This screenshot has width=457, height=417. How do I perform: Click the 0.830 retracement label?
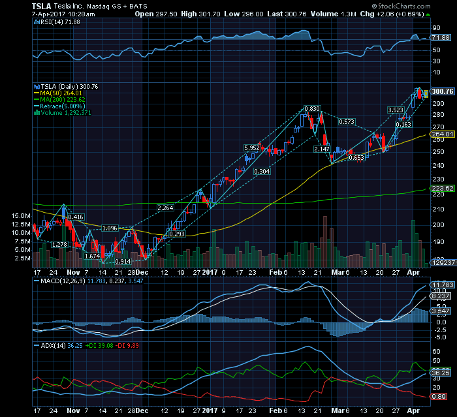(312, 109)
